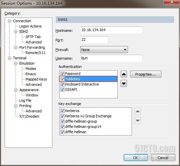The width and height of the screenshot is (180, 166).
Task: Click key exchange move-down arrow button
Action: pos(138,121)
